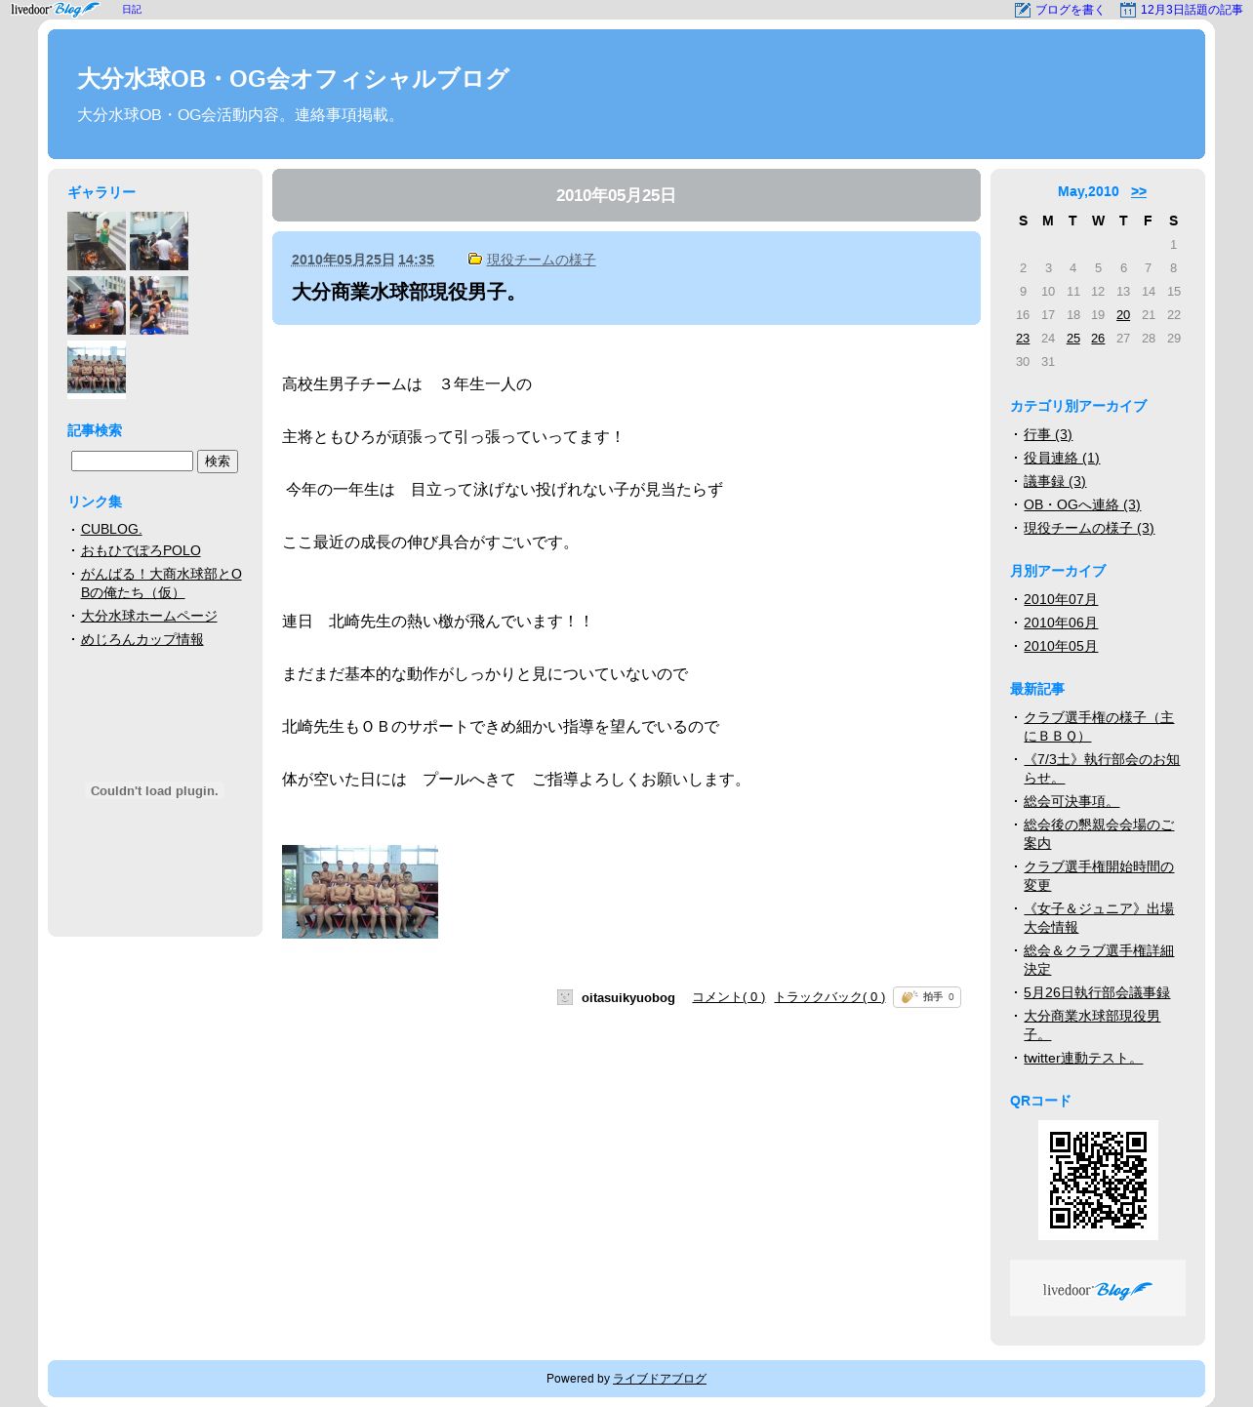Open category 議事録 (3)

click(1055, 481)
